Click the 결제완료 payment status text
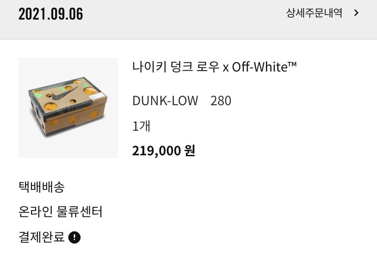Viewport: 377px width, 261px height. coord(41,237)
